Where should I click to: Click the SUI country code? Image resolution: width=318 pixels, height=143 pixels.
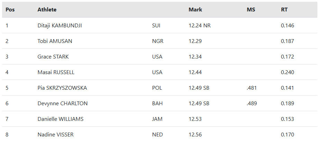tap(156, 26)
